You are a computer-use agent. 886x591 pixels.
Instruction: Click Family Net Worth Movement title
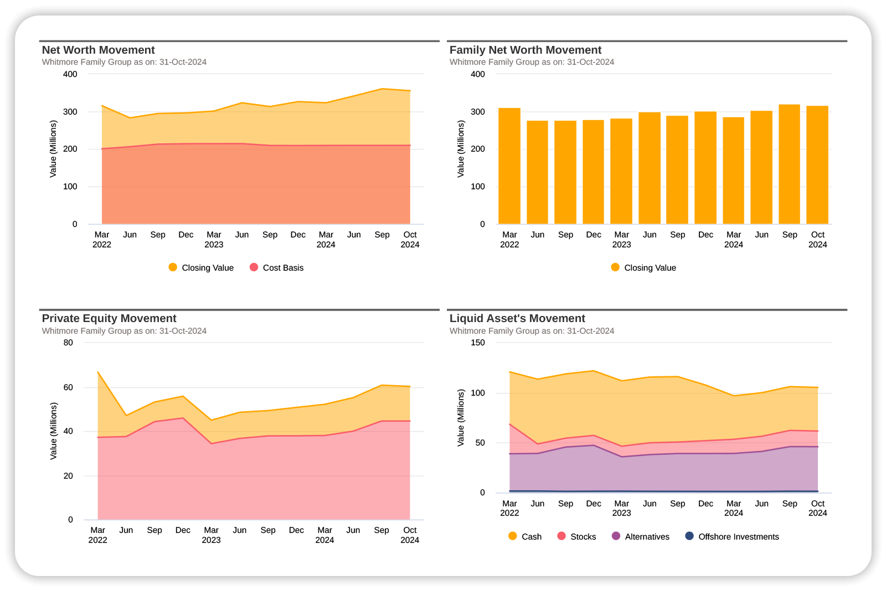tap(526, 50)
